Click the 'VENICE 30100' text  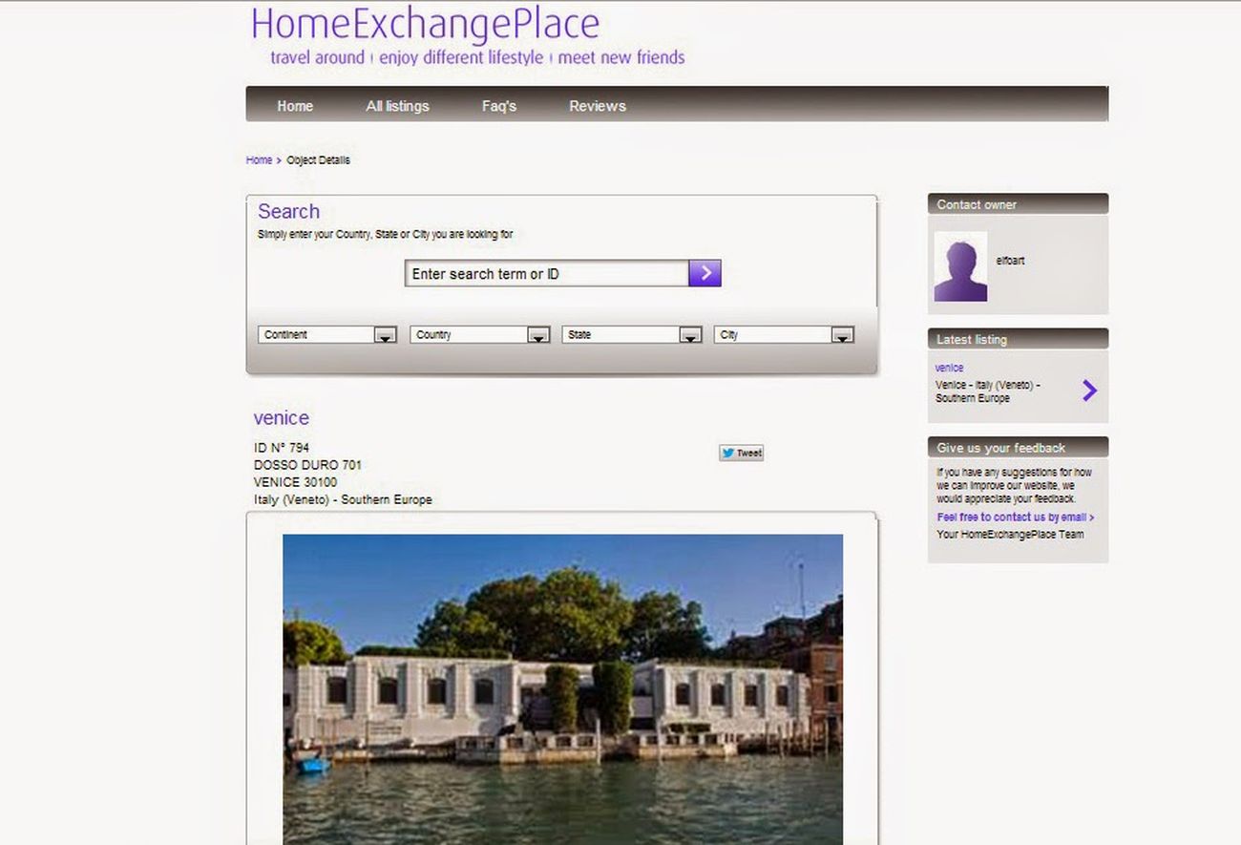[x=295, y=482]
